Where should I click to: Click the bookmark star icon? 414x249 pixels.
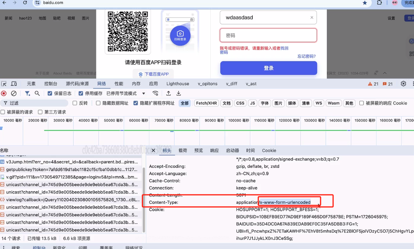[x=365, y=3]
